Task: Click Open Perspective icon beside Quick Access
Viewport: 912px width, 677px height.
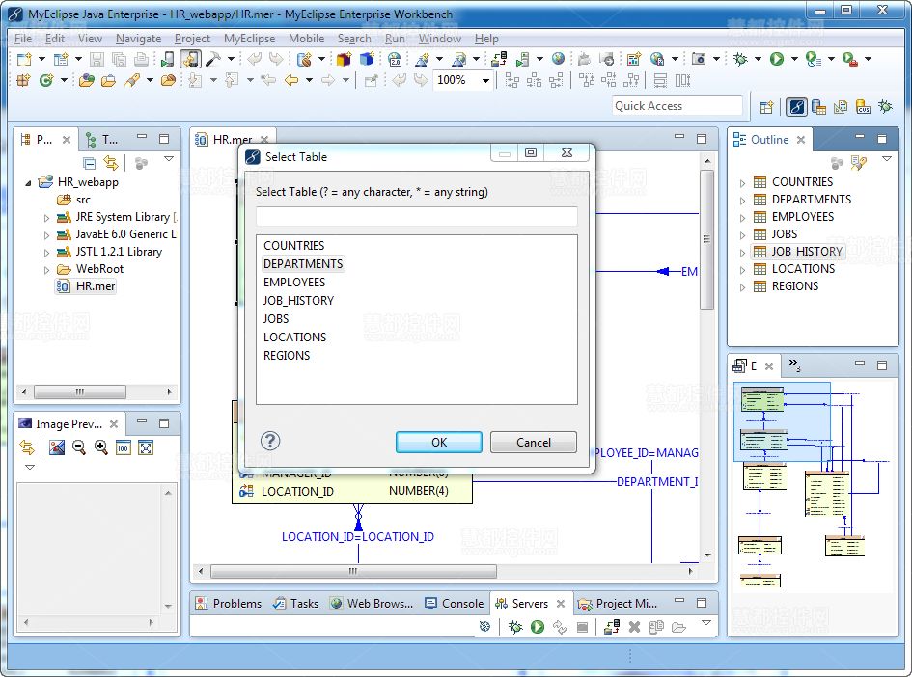Action: click(767, 107)
